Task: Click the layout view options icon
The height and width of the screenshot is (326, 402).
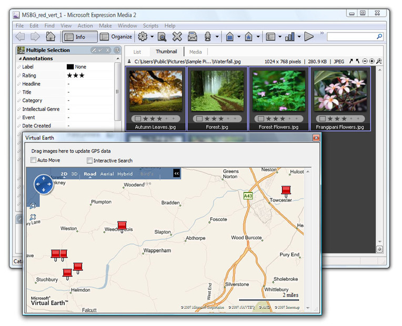Action: tap(270, 37)
